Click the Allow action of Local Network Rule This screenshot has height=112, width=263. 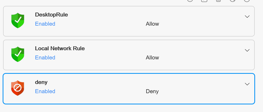(152, 57)
